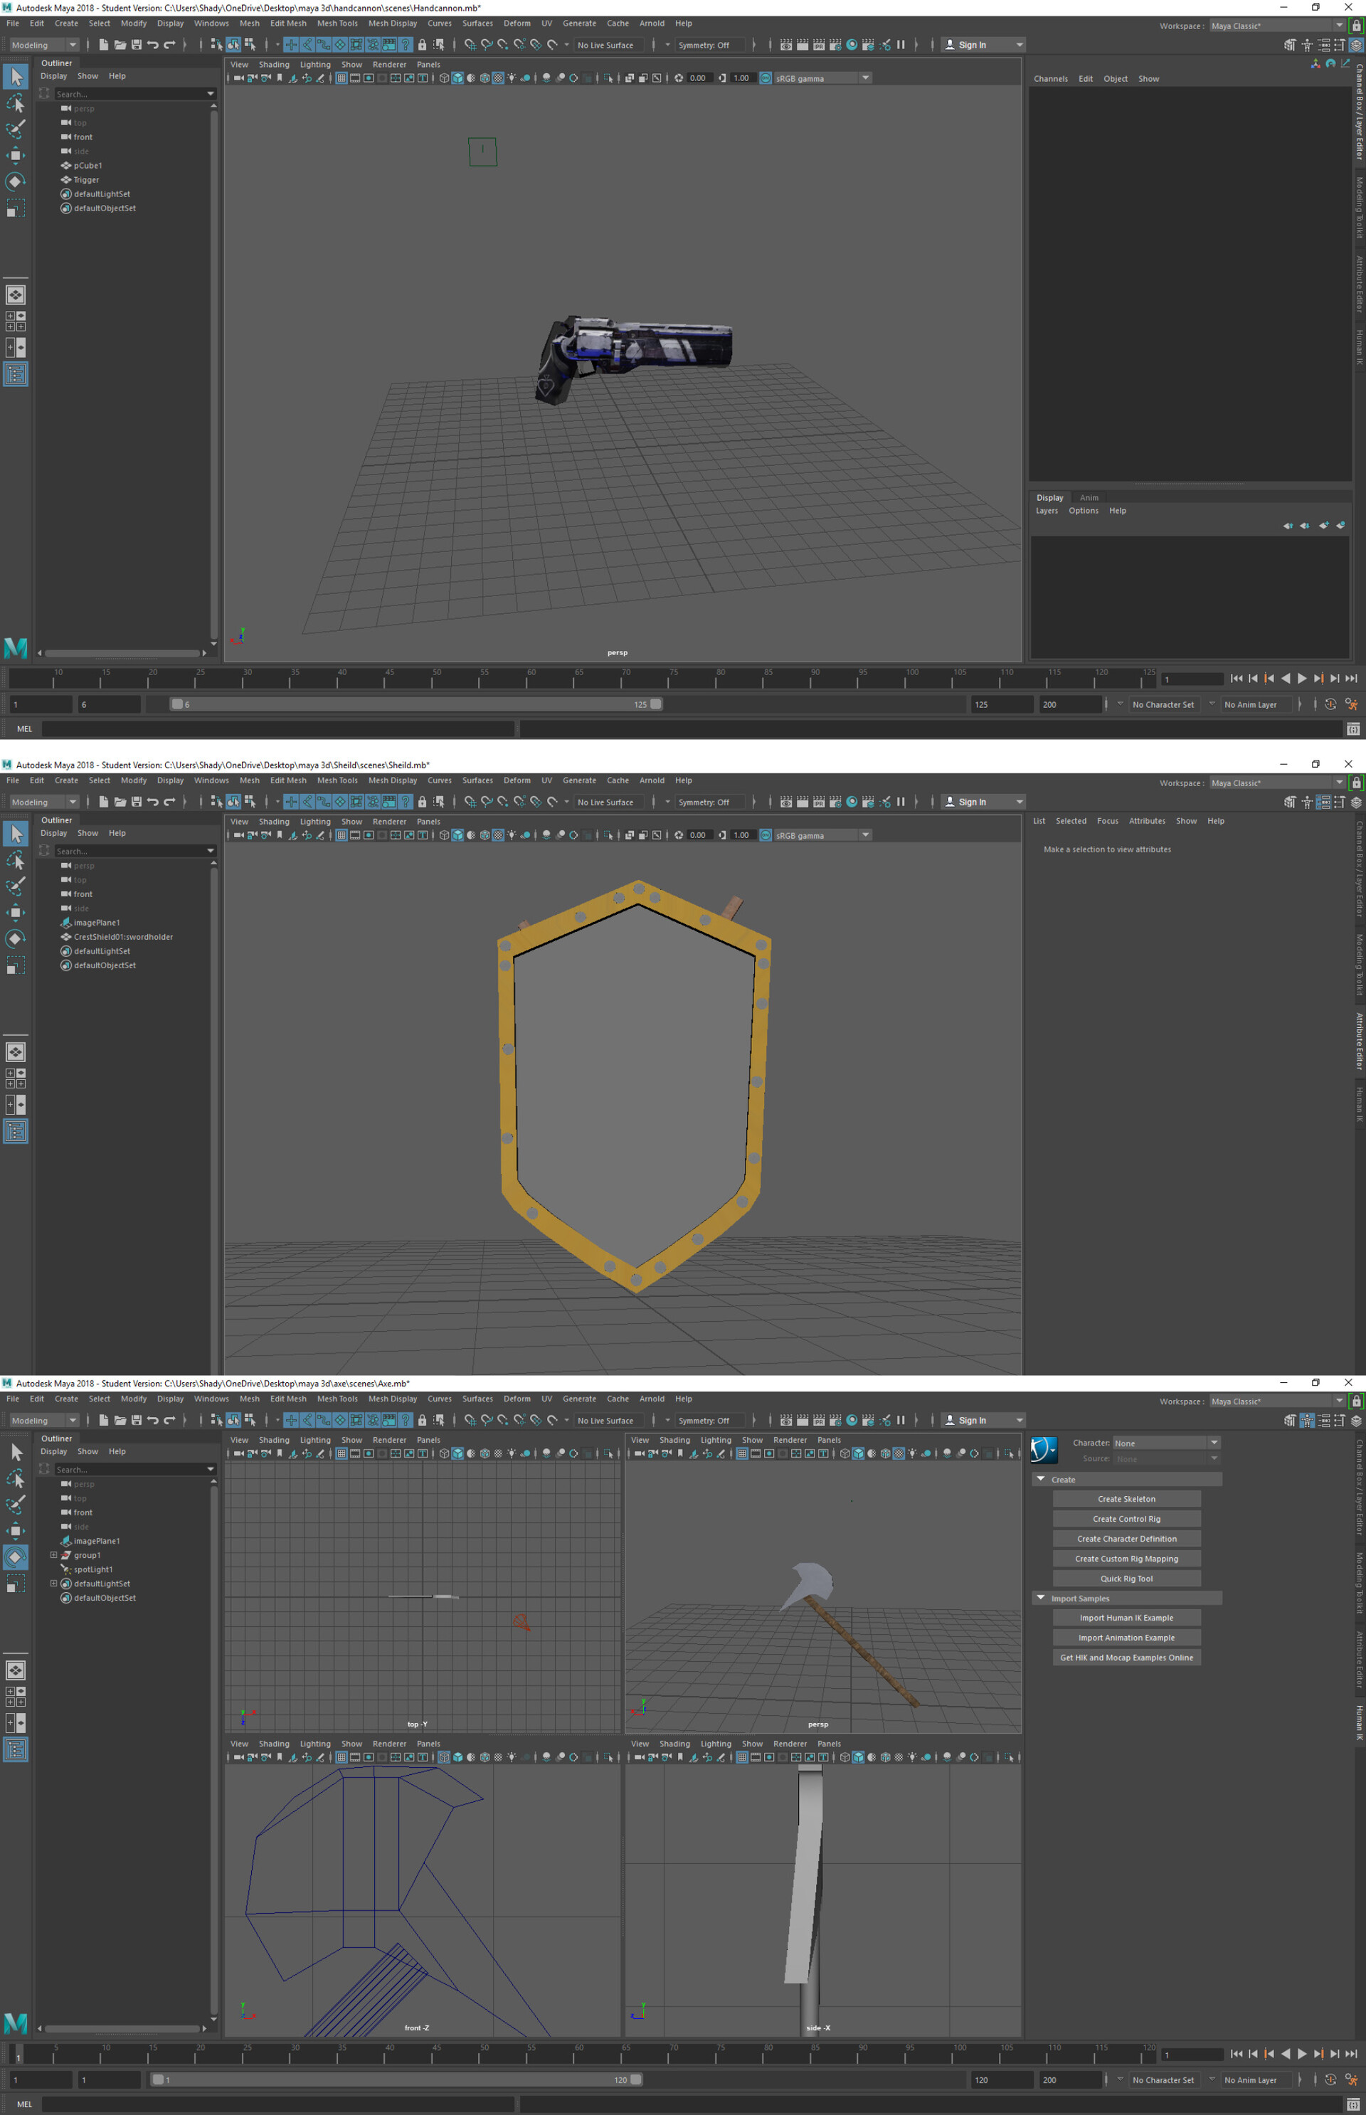
Task: Toggle wireframe on shaded in the viewport
Action: click(x=485, y=78)
